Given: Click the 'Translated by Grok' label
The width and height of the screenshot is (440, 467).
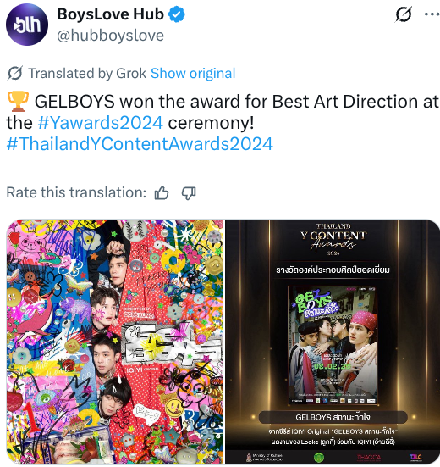Looking at the screenshot, I should pyautogui.click(x=87, y=73).
